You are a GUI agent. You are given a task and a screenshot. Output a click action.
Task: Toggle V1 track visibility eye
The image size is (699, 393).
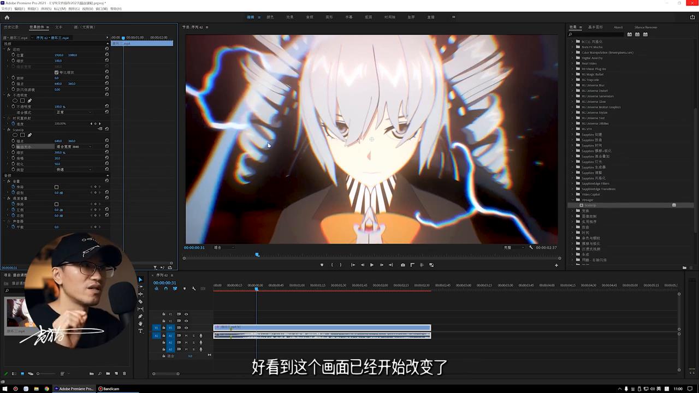[x=186, y=327]
